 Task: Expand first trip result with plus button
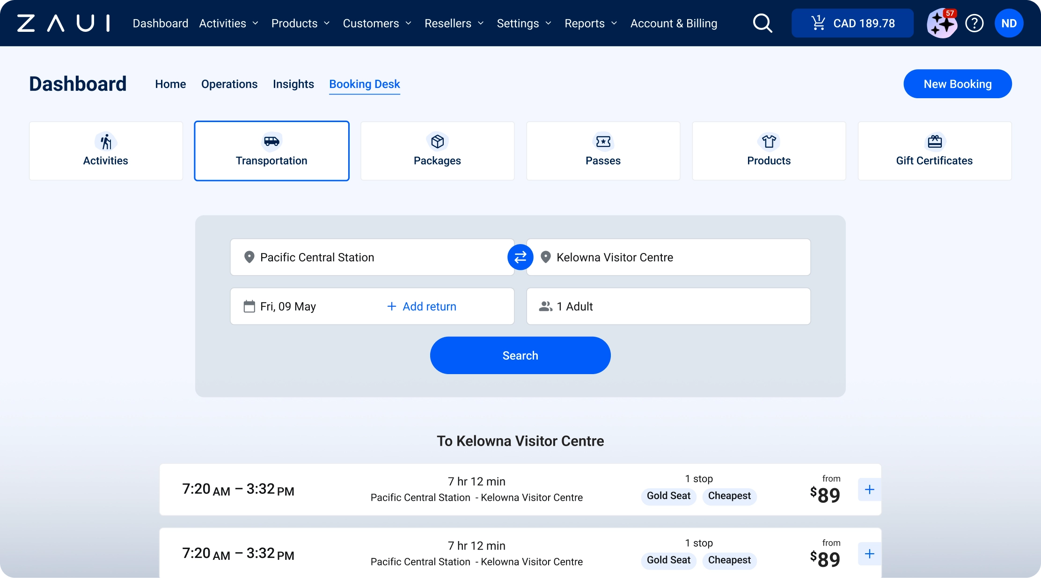coord(869,490)
